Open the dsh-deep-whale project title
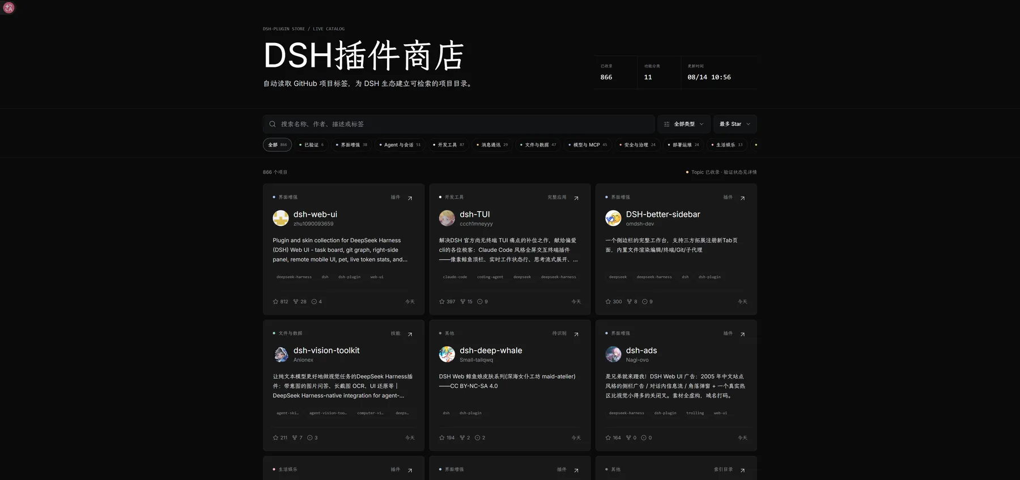The width and height of the screenshot is (1020, 480). [x=491, y=350]
